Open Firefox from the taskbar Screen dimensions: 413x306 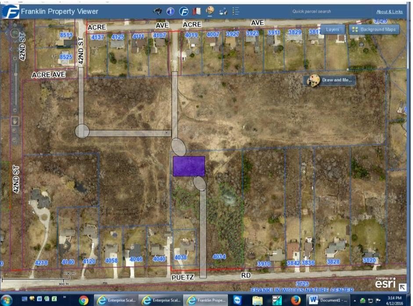point(295,300)
